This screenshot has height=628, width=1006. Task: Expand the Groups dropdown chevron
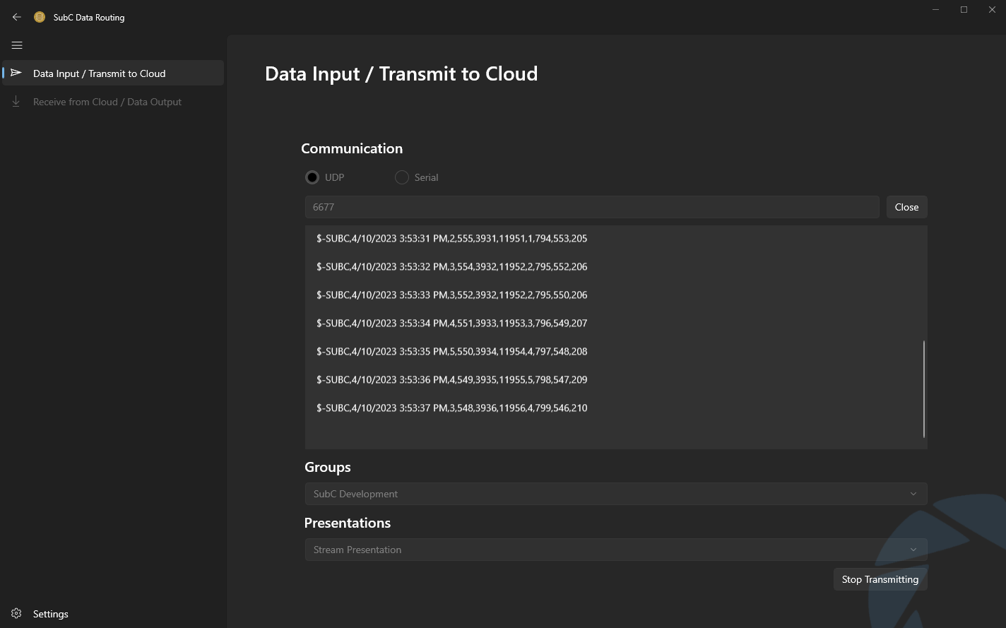(x=913, y=494)
